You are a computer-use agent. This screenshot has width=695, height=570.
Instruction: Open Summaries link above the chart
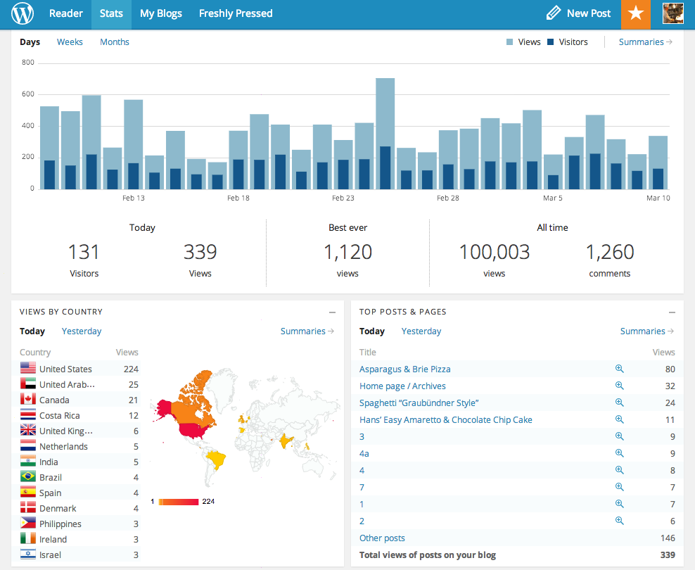coord(645,42)
